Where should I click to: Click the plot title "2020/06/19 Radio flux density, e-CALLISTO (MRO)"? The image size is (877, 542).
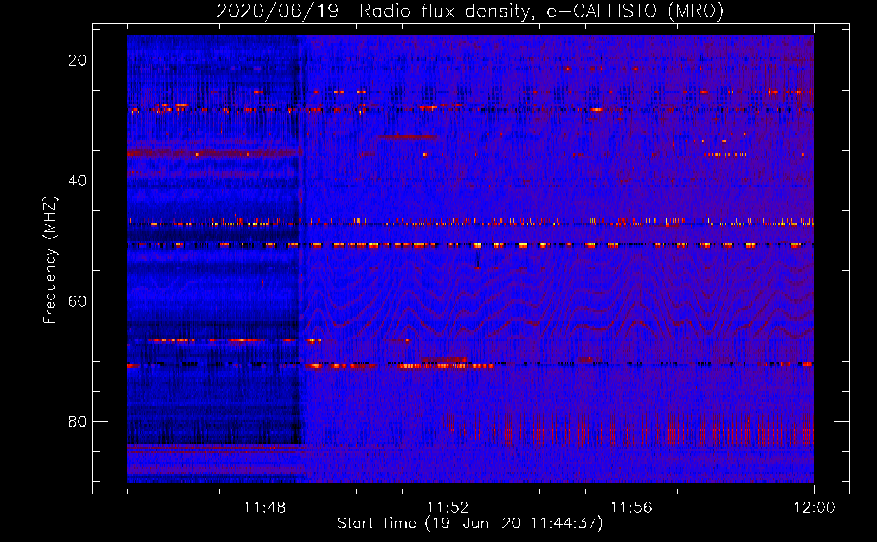coord(470,11)
